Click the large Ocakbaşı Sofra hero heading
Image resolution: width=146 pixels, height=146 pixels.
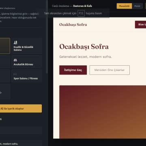pyautogui.click(x=84, y=47)
